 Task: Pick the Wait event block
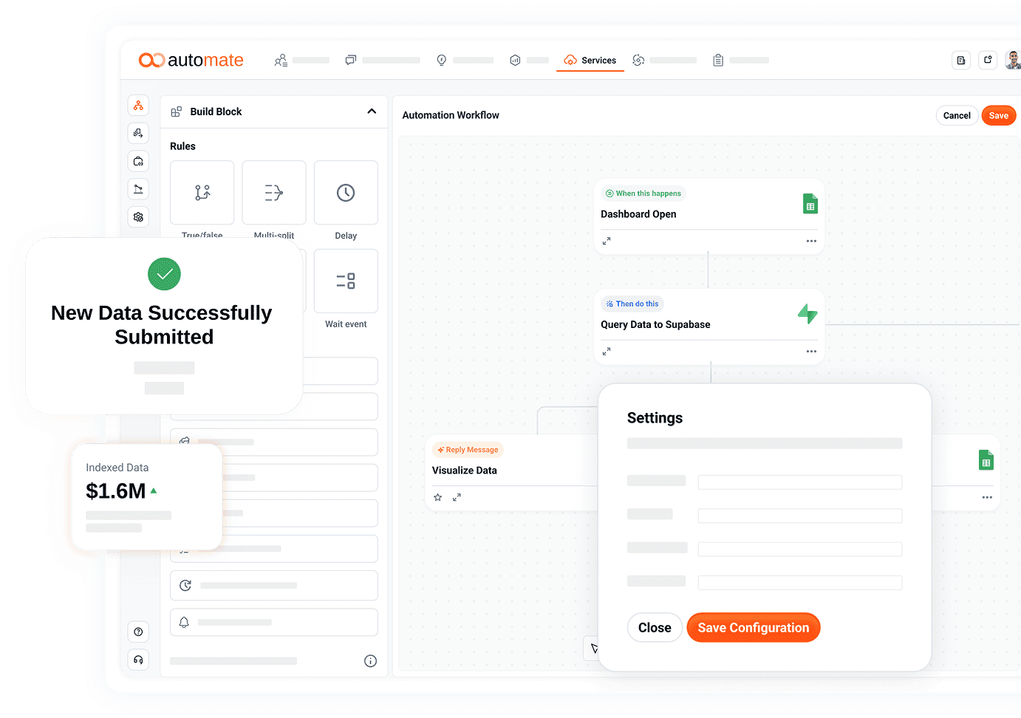pos(346,281)
